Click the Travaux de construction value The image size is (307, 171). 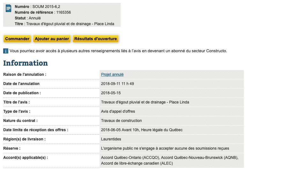[121, 121]
